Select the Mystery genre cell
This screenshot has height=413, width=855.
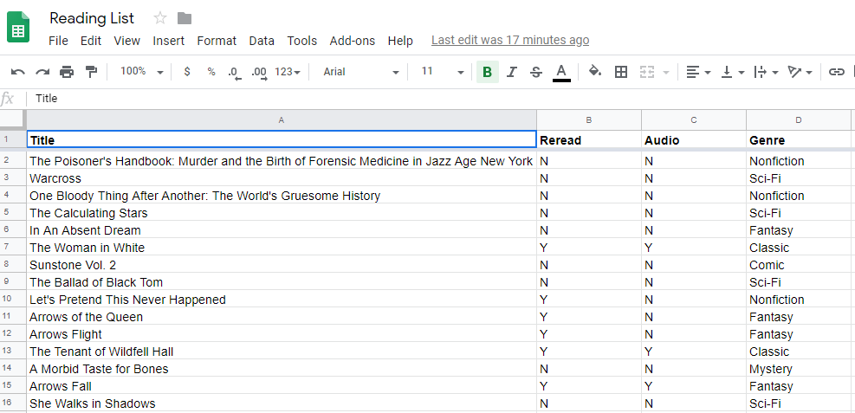pos(799,369)
